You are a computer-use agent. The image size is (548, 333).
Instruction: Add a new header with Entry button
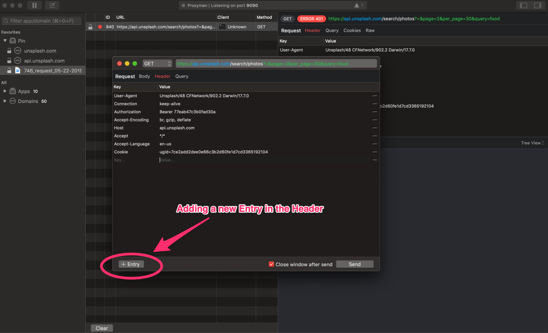click(x=132, y=264)
